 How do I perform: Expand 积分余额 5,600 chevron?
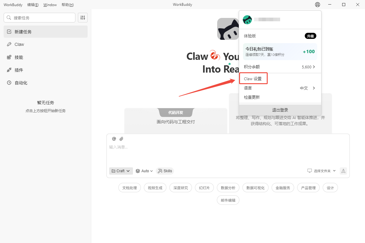click(x=314, y=67)
